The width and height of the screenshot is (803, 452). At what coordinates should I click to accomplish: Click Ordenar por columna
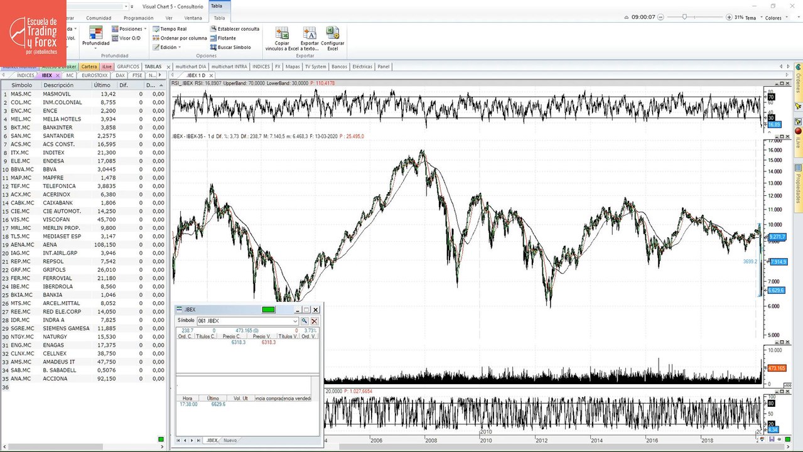click(x=180, y=38)
